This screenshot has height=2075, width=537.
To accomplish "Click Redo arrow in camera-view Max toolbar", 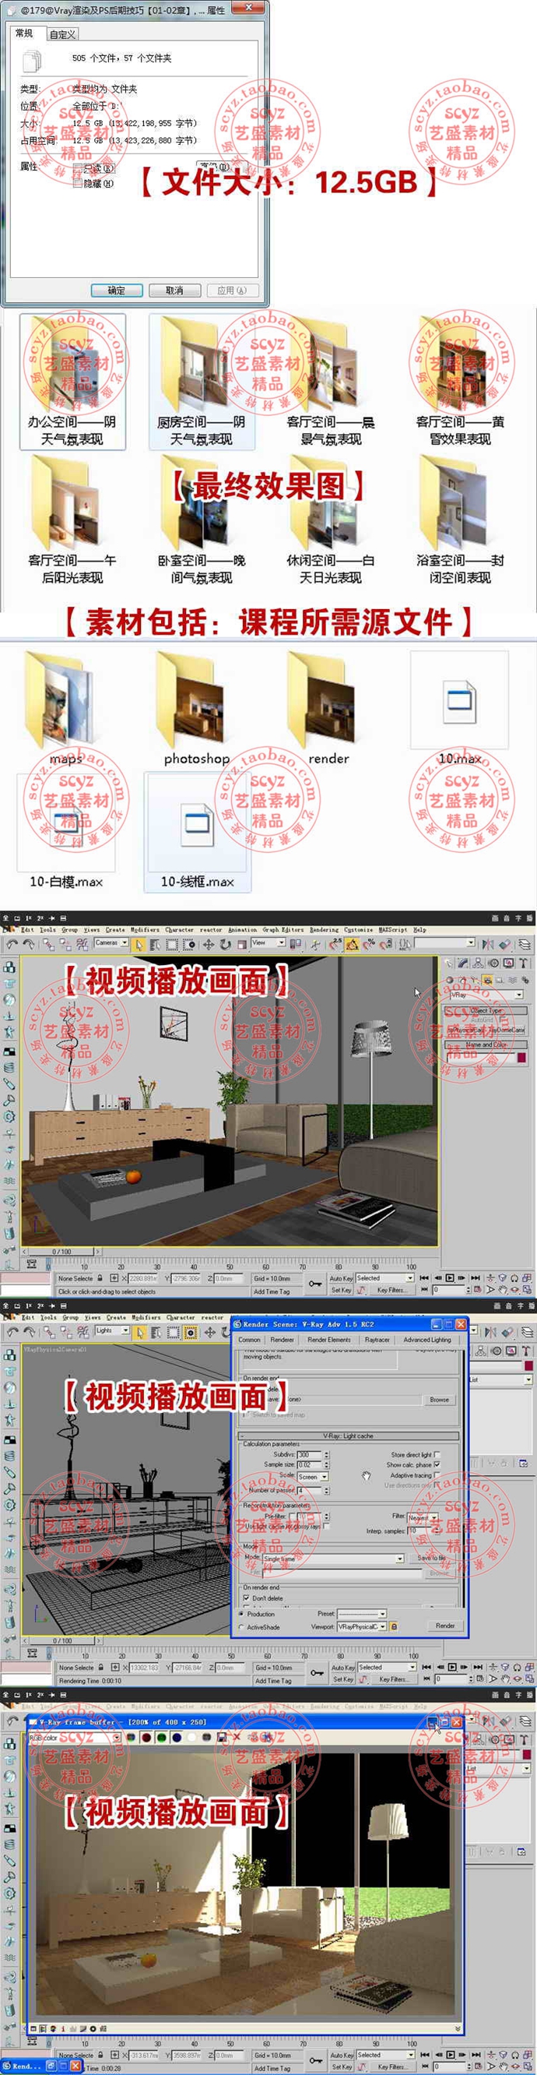I will pos(29,944).
